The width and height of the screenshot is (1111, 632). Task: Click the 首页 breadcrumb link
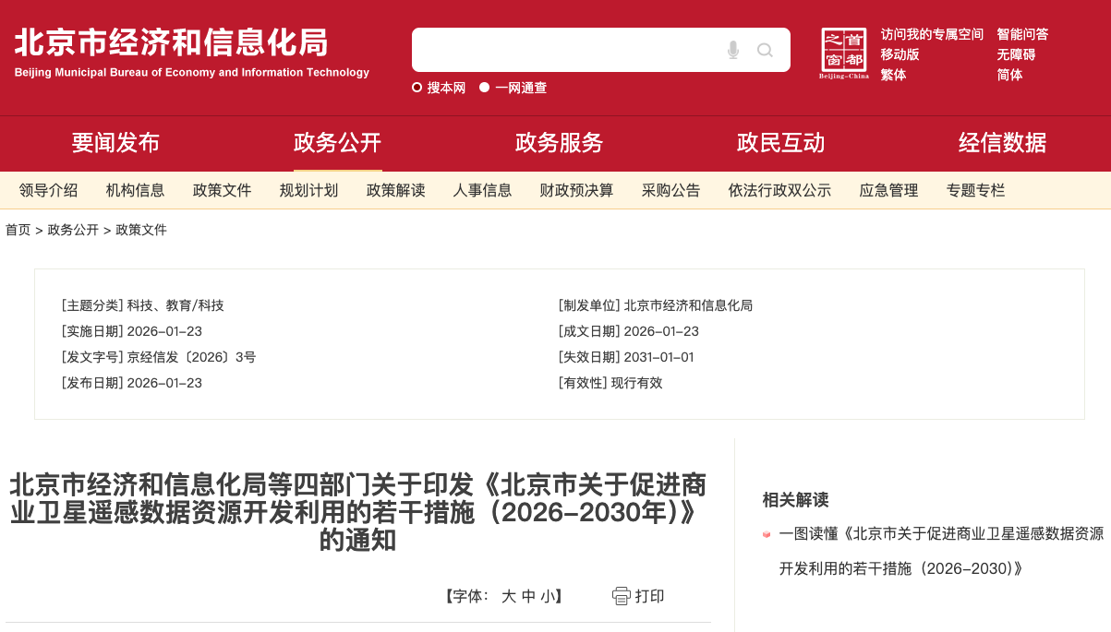click(x=18, y=230)
